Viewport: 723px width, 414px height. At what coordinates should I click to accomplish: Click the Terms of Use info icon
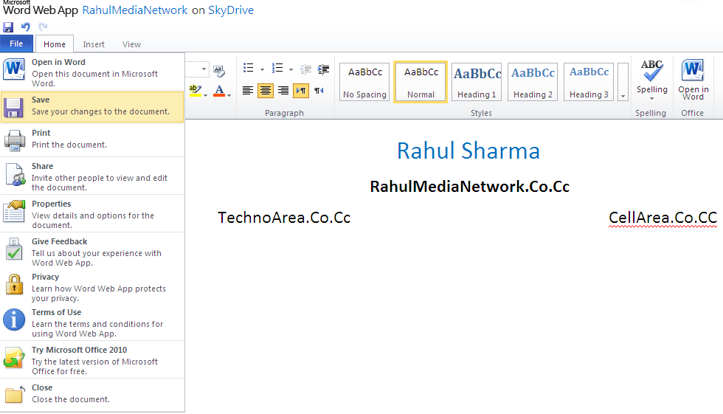coord(14,320)
